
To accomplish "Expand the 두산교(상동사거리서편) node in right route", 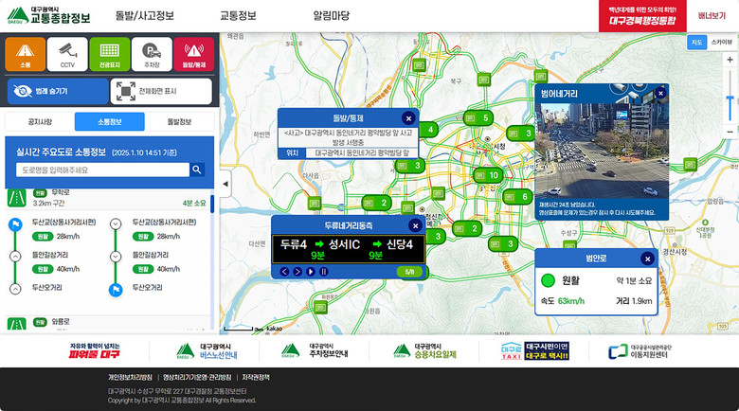I will pos(117,224).
